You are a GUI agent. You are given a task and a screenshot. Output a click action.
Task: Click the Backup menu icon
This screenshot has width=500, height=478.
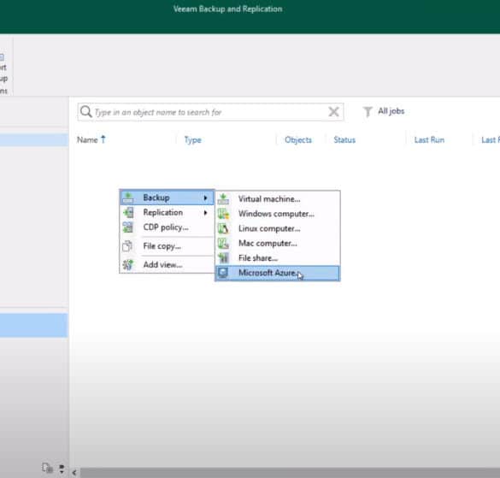click(x=128, y=198)
